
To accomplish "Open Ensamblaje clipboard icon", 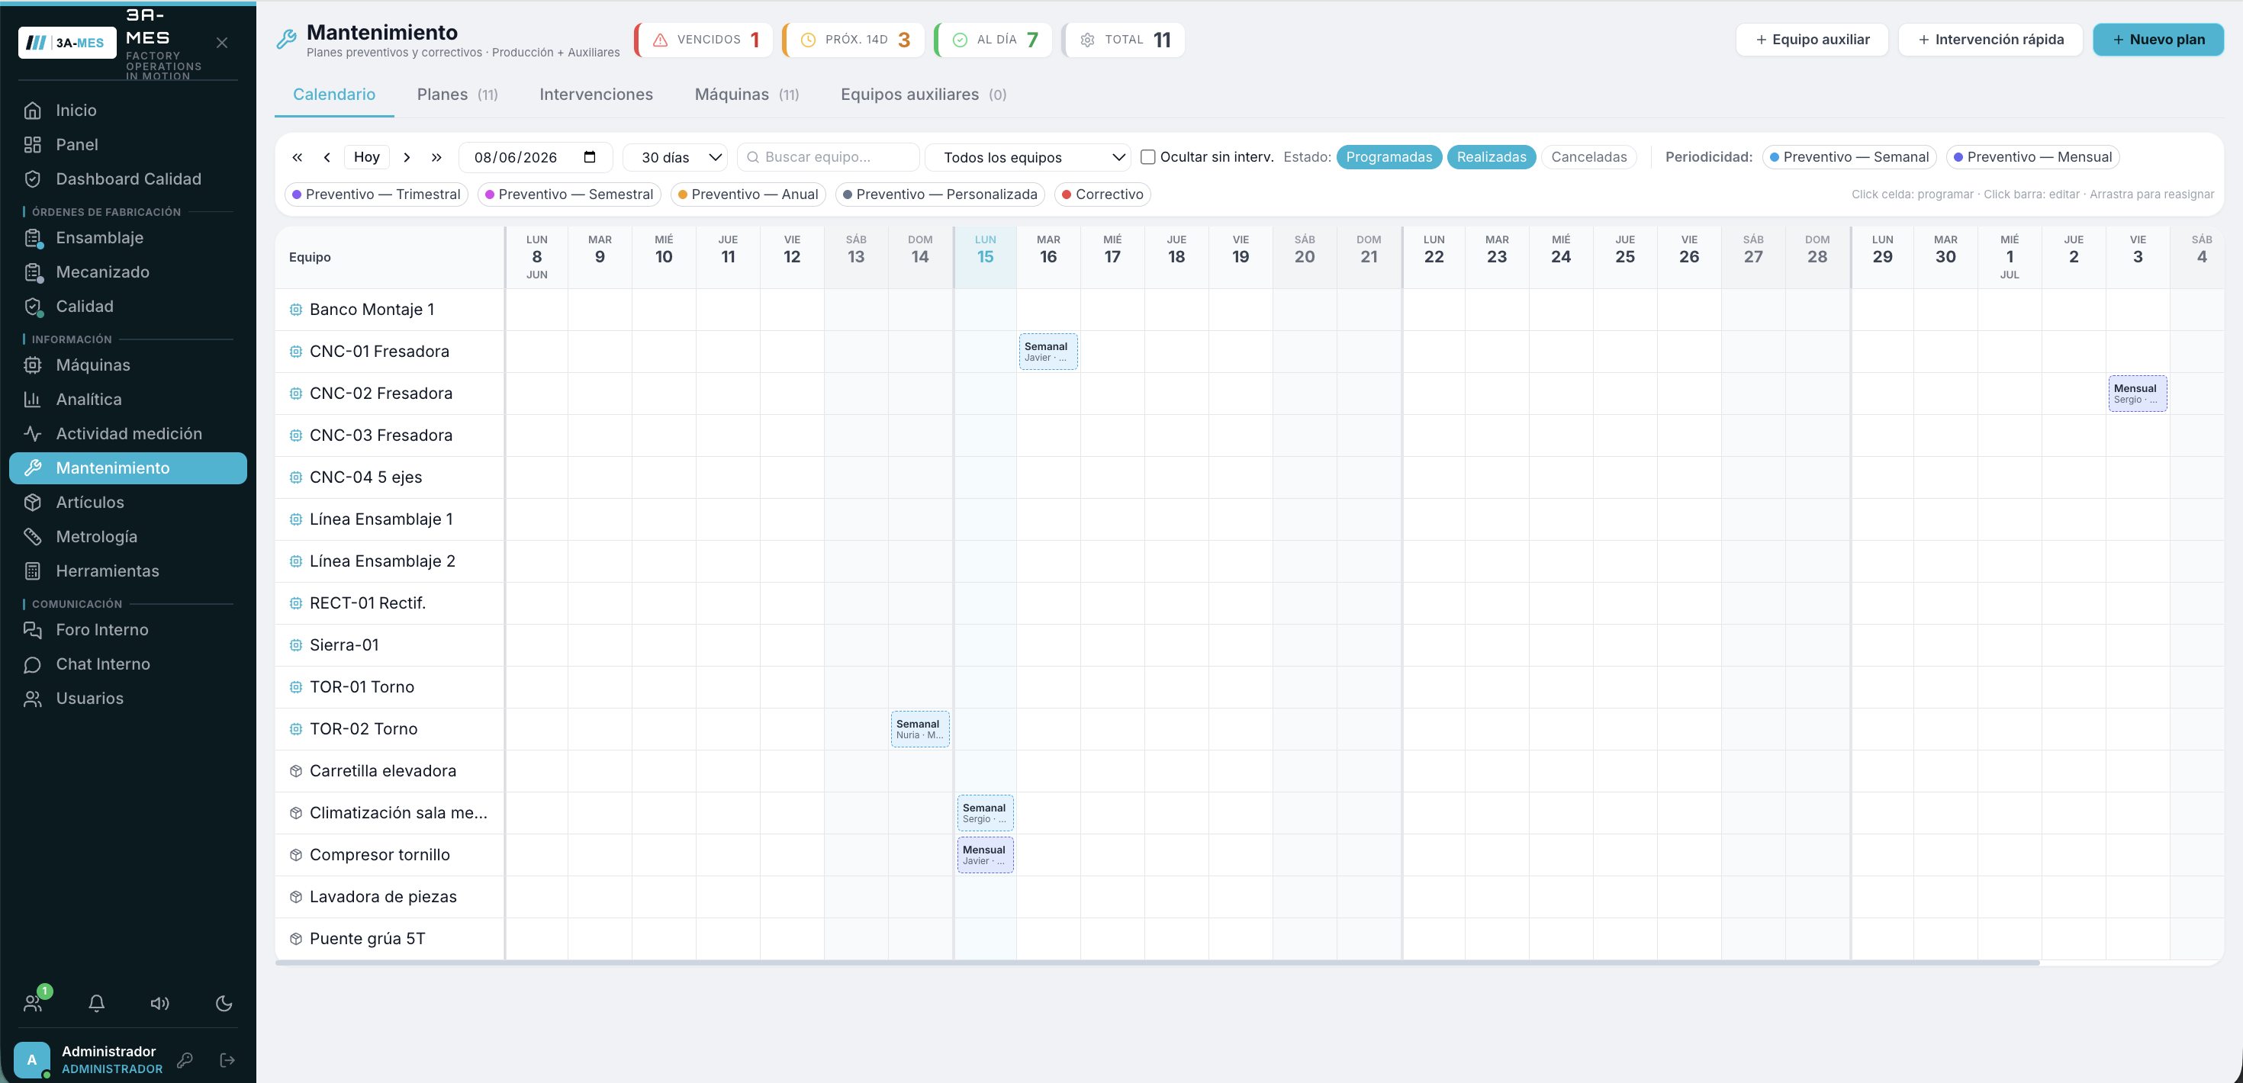I will pos(33,238).
